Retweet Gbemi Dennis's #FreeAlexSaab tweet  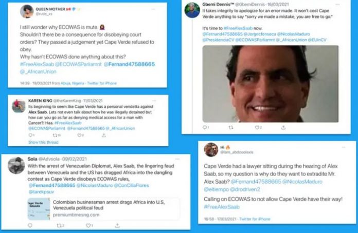click(x=231, y=128)
